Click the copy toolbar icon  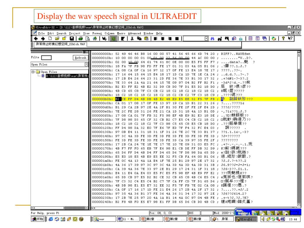coord(139,39)
